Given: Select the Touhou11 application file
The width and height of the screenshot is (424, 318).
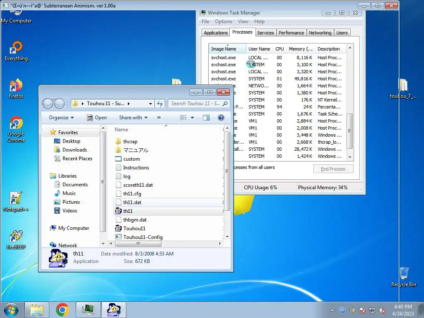Looking at the screenshot, I should click(x=134, y=229).
